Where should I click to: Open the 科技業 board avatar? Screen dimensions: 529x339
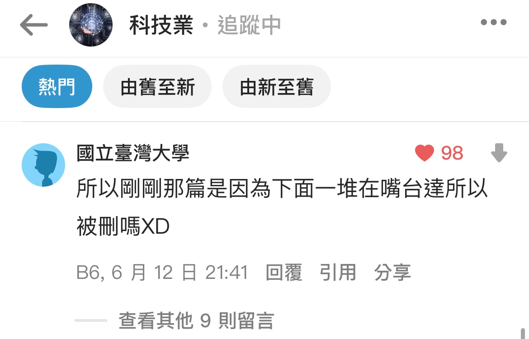(x=91, y=24)
